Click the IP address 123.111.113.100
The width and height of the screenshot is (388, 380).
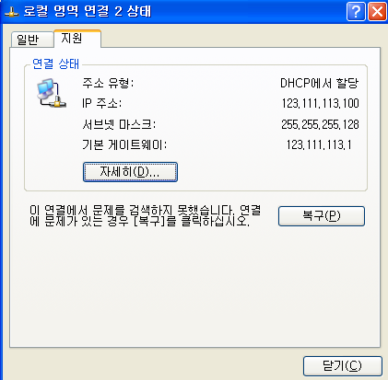pos(321,103)
